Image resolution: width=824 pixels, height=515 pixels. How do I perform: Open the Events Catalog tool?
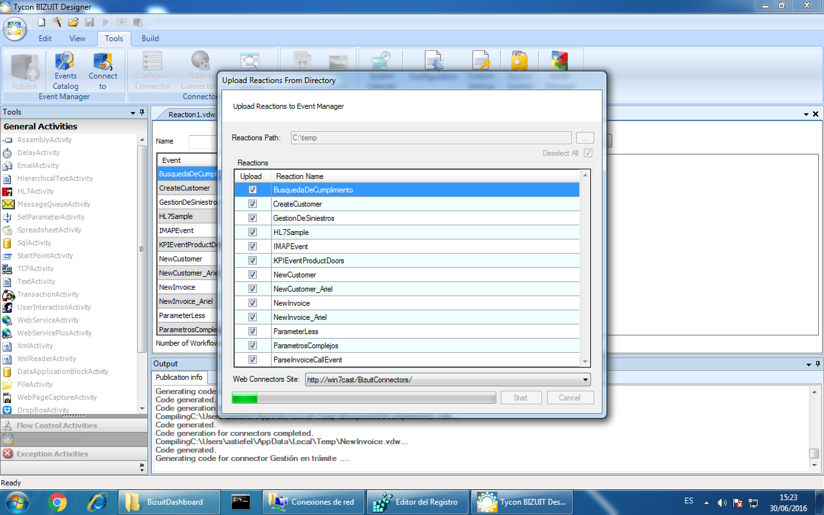65,71
